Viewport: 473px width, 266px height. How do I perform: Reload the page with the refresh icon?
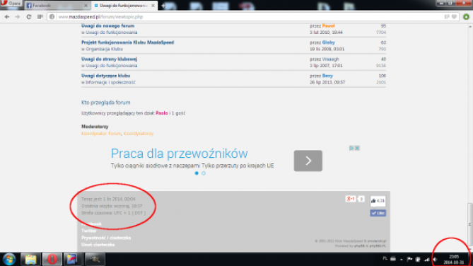pos(29,17)
